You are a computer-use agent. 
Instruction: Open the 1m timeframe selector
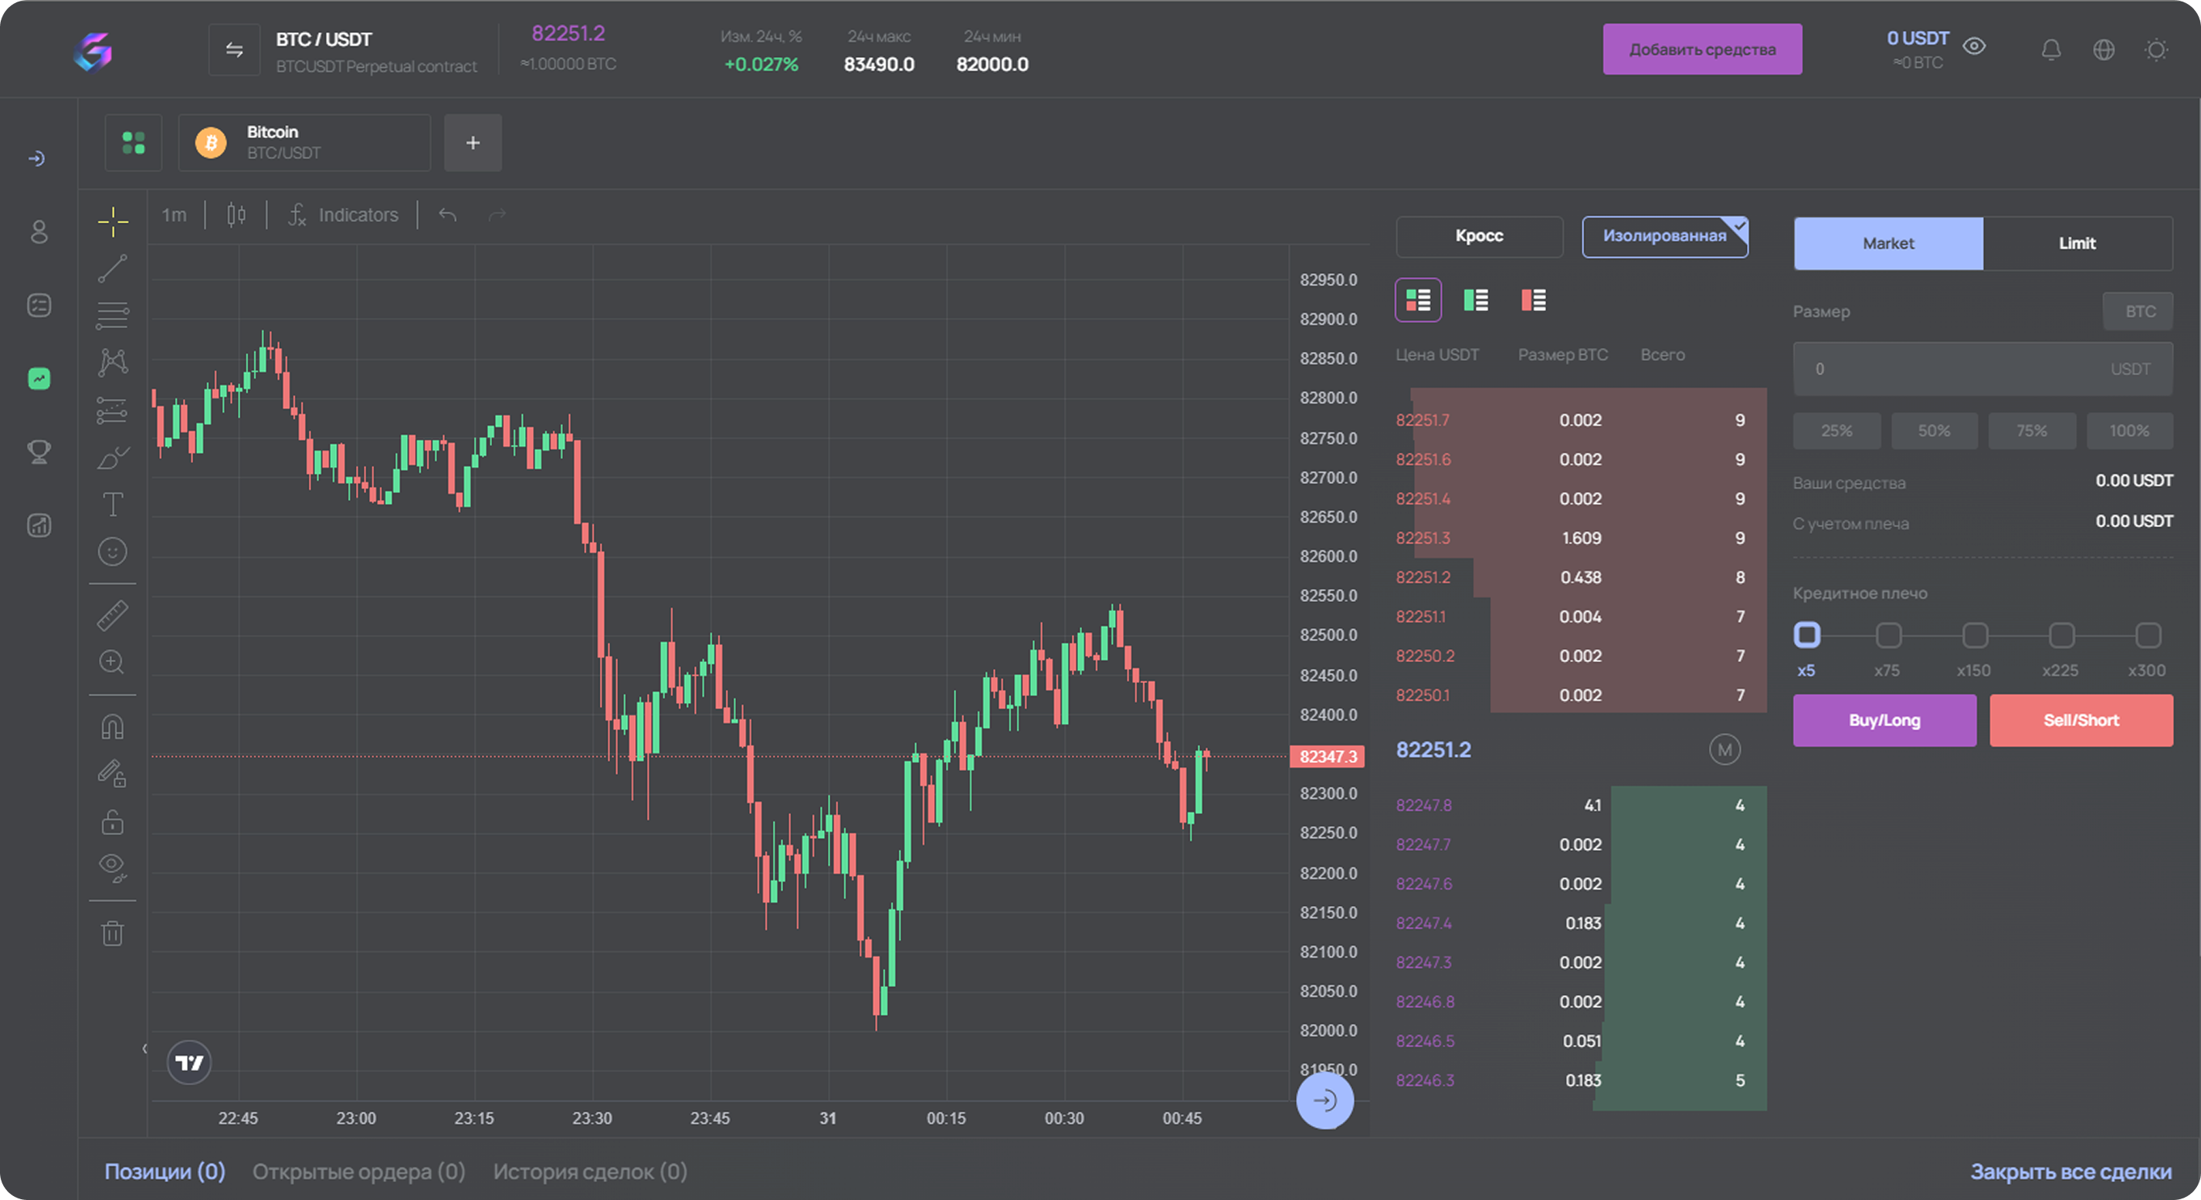click(x=175, y=215)
